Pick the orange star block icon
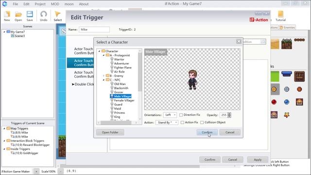 click(x=287, y=115)
